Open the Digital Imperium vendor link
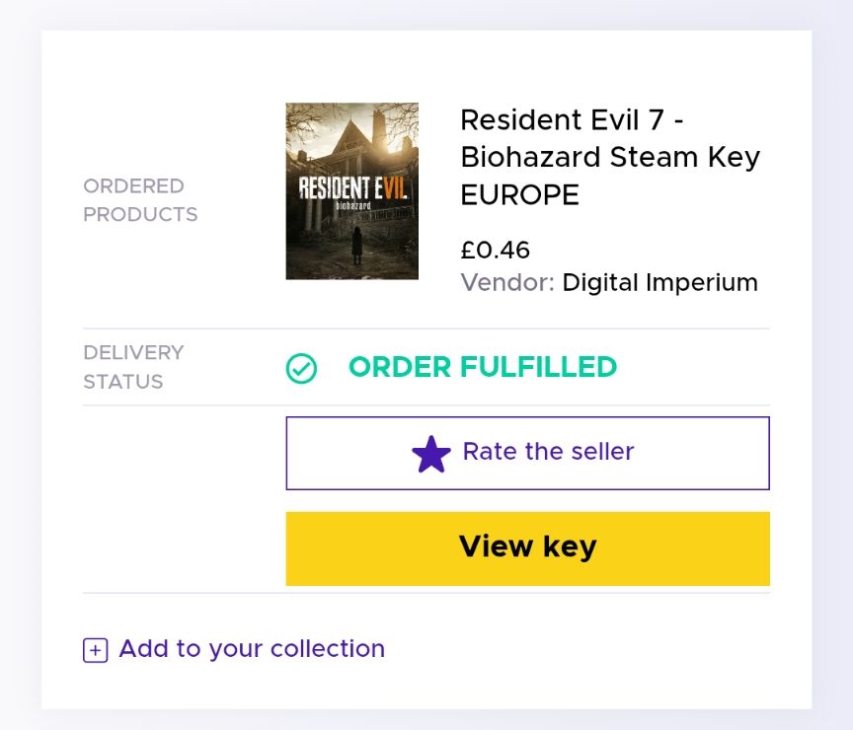Viewport: 853px width, 730px height. [x=659, y=283]
